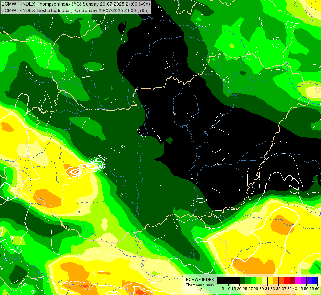Click the legend scale value 45
The height and width of the screenshot is (295, 321).
coord(301,289)
